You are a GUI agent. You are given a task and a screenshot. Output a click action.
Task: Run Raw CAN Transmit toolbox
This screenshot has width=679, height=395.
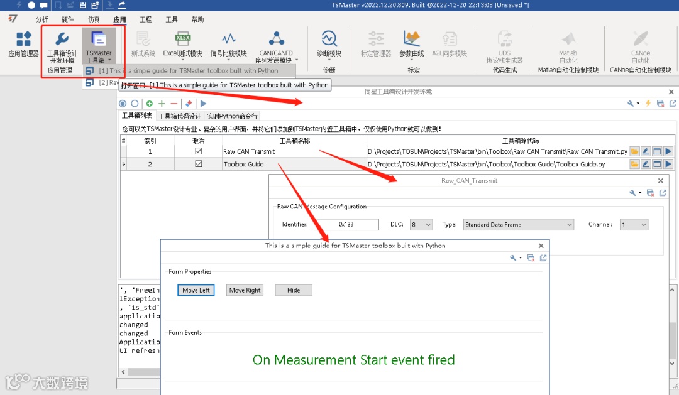pyautogui.click(x=668, y=151)
